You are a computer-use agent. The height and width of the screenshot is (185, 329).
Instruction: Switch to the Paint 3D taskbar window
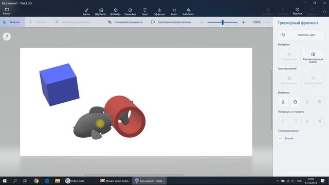[x=150, y=181]
